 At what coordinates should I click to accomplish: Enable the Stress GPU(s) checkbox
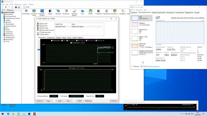coord(40,34)
